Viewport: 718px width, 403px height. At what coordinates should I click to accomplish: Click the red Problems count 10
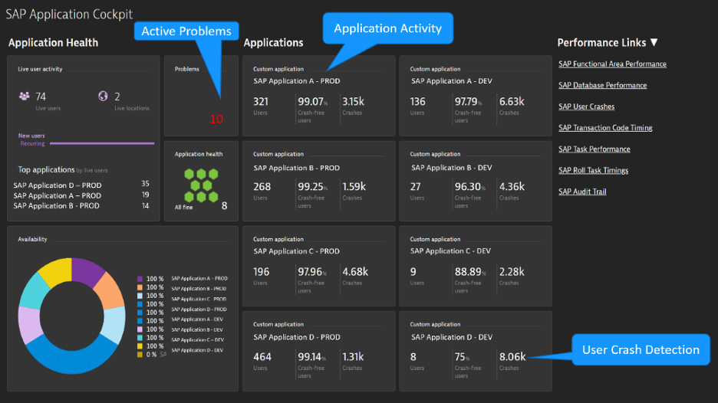click(x=216, y=120)
